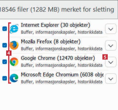Click the description text under Google Chrome

tap(62, 65)
